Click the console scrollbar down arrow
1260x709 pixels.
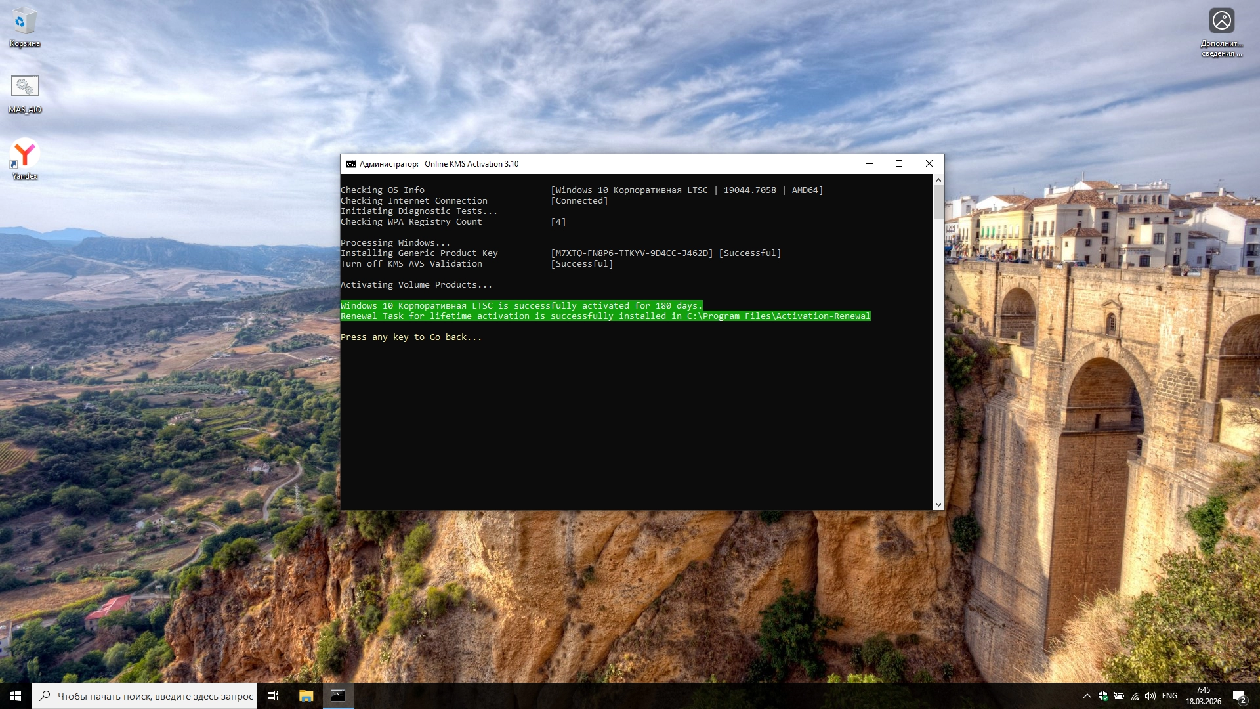pyautogui.click(x=938, y=505)
